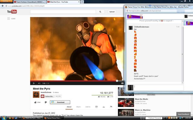The width and height of the screenshot is (193, 120).
Task: Click the Archemides?? chat message text
Action: coord(139,79)
